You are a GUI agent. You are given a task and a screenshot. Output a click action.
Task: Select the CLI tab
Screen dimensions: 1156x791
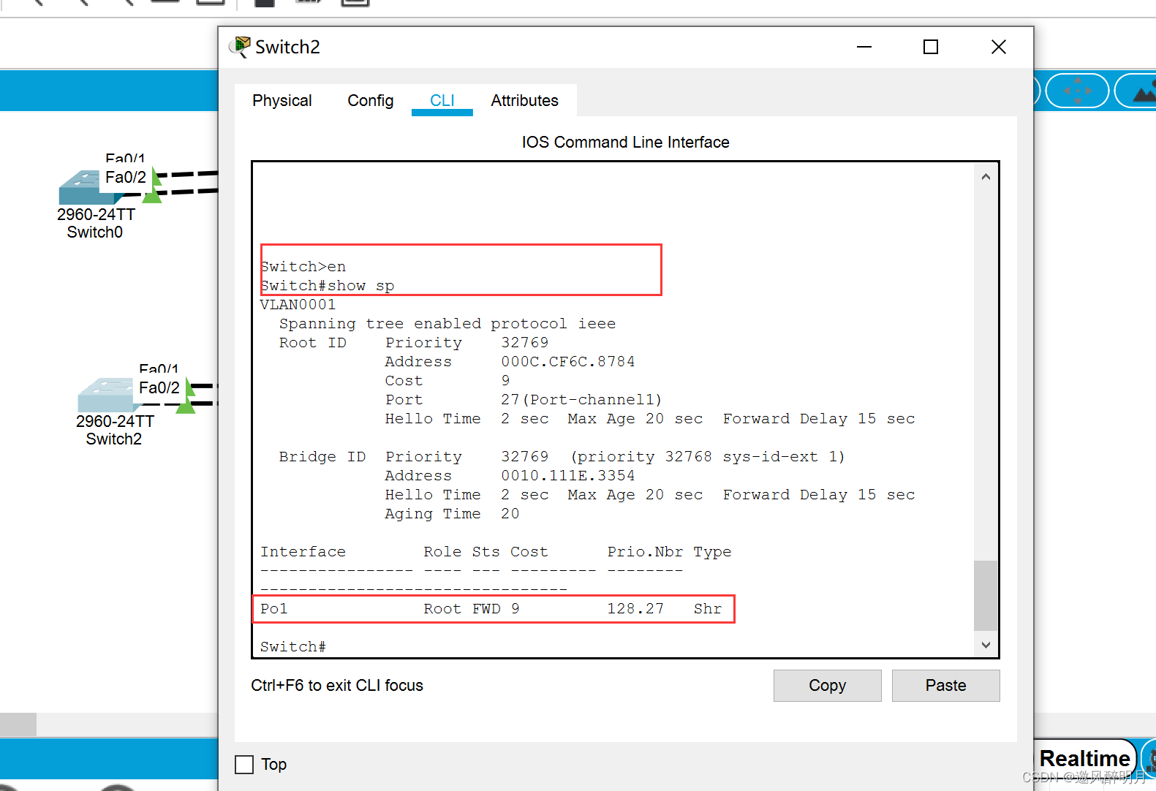point(442,100)
